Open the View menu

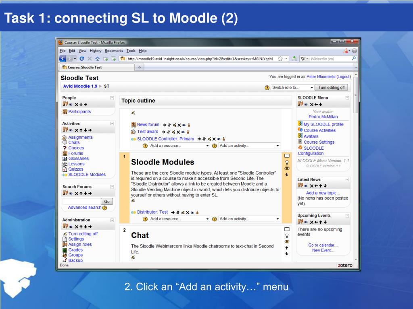(x=82, y=51)
